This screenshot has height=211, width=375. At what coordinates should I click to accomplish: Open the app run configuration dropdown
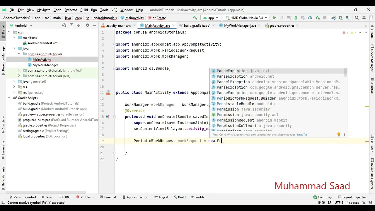pos(211,18)
